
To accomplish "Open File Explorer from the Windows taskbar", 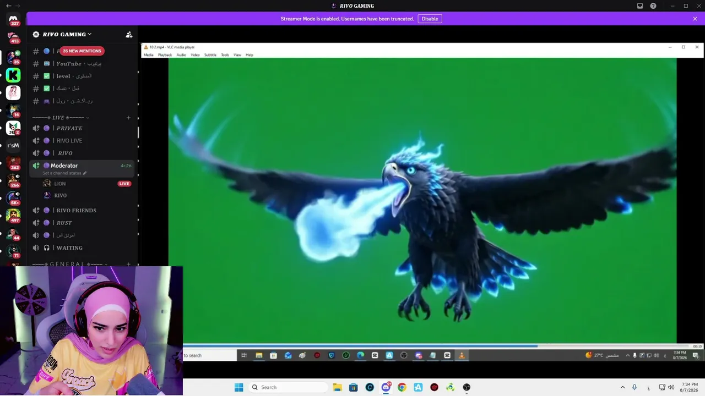I will [x=337, y=387].
